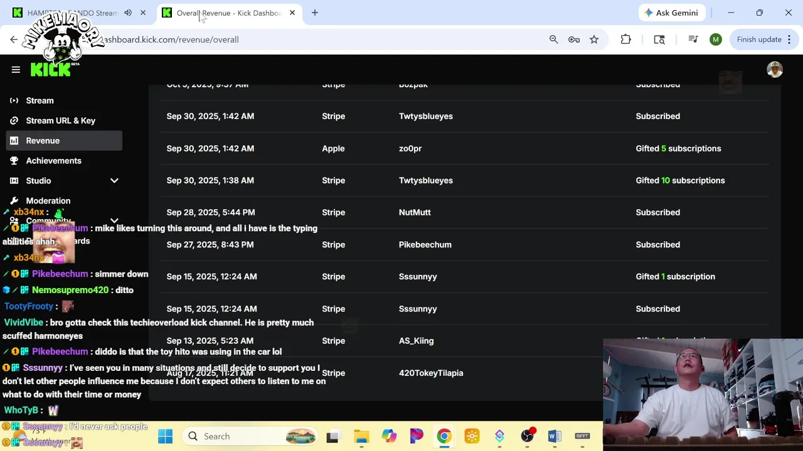Open Google Chrome taskbar icon
This screenshot has height=451, width=803.
click(444, 436)
